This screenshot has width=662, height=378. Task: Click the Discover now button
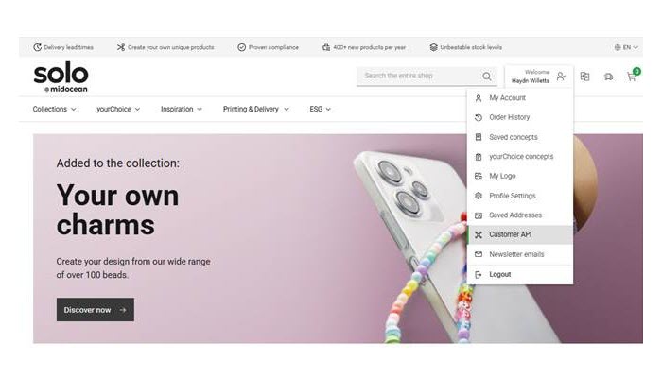coord(96,310)
